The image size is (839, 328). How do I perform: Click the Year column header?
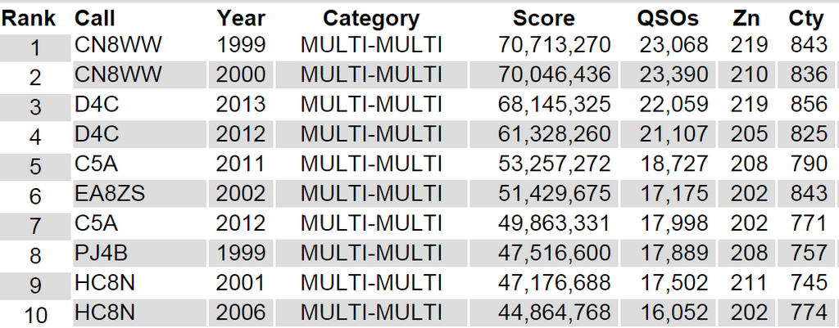pyautogui.click(x=241, y=19)
